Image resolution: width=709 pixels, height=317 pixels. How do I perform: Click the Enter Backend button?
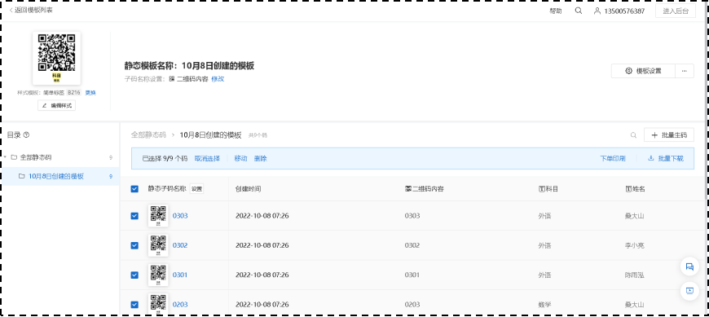(675, 11)
